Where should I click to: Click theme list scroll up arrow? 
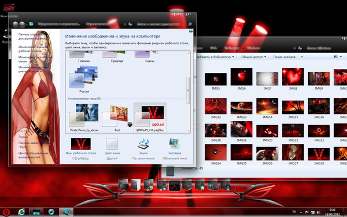point(188,53)
